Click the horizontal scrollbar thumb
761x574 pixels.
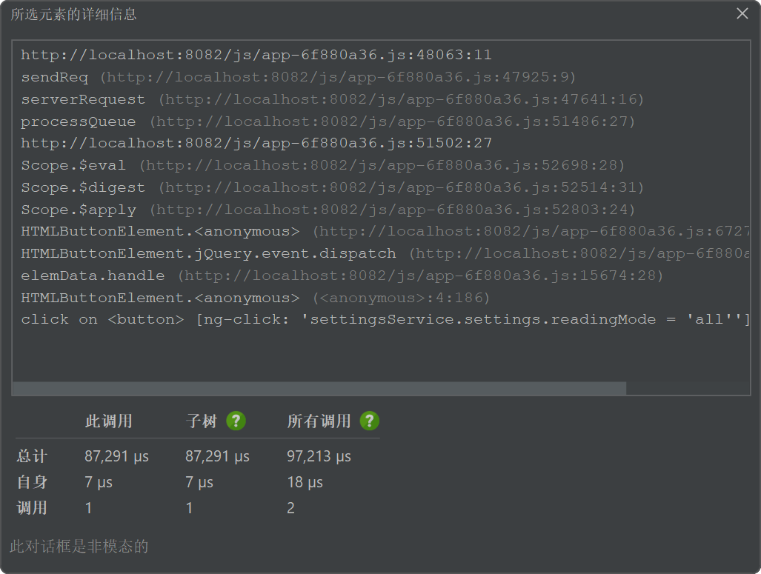(x=319, y=388)
